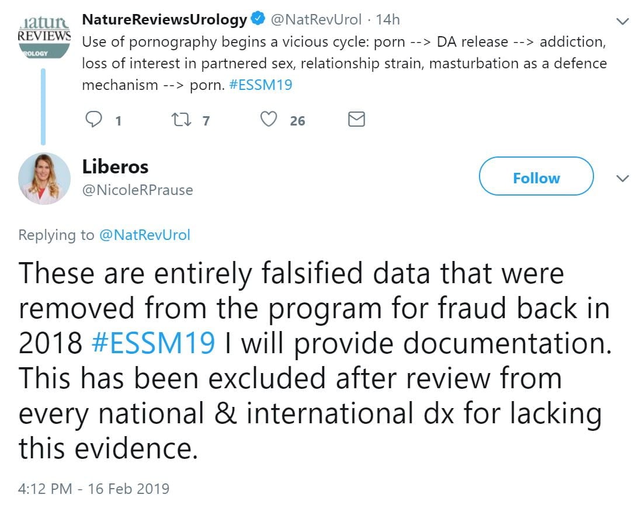Open the 4:12 PM - 16 Feb 2019 timestamp
Screen dimensions: 639x505
[93, 488]
